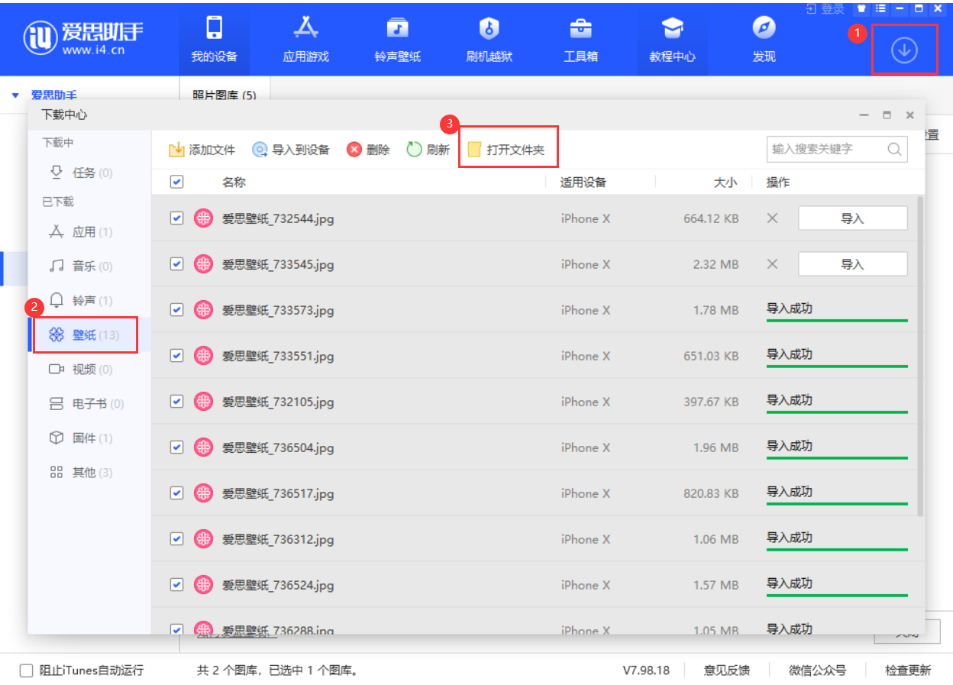Click 检查更新 check update link

[x=908, y=670]
